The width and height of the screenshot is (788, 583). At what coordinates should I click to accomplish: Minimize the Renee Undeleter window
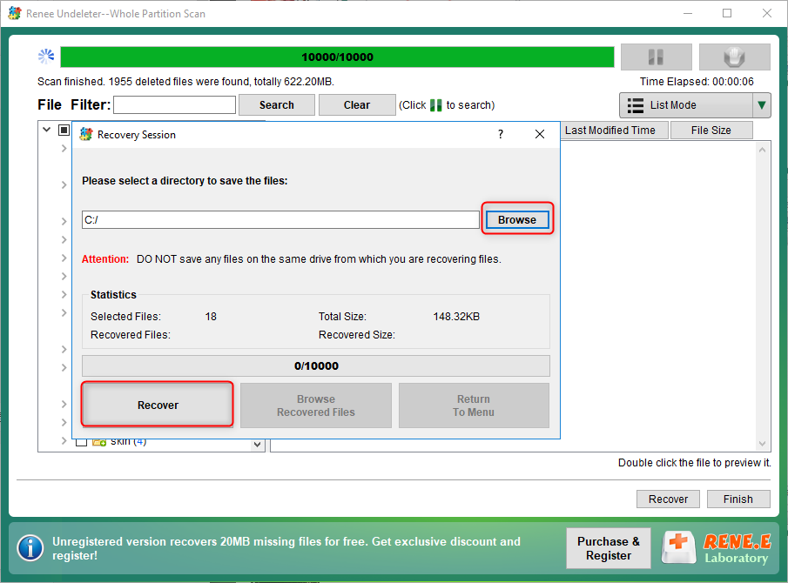[x=688, y=13]
